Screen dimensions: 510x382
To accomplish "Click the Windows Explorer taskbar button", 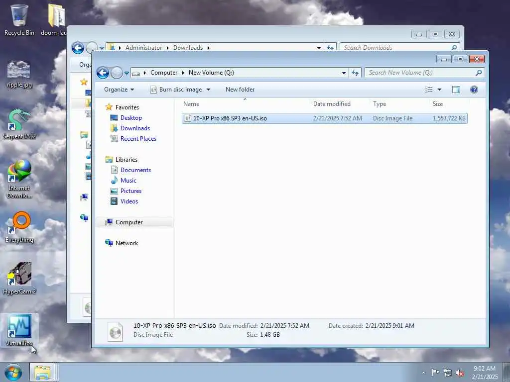I will [43, 372].
